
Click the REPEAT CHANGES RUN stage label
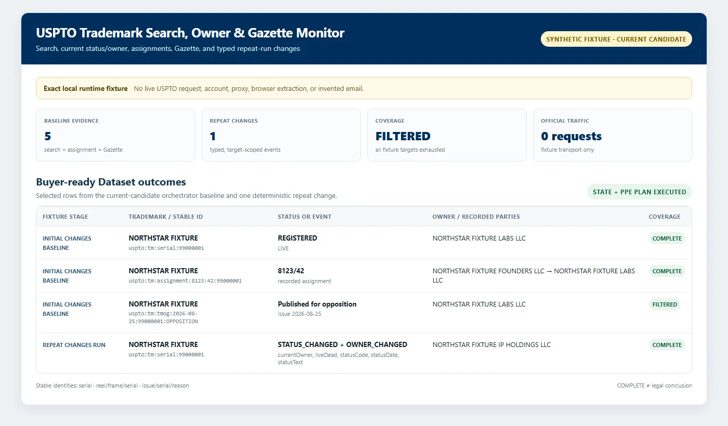pos(74,345)
